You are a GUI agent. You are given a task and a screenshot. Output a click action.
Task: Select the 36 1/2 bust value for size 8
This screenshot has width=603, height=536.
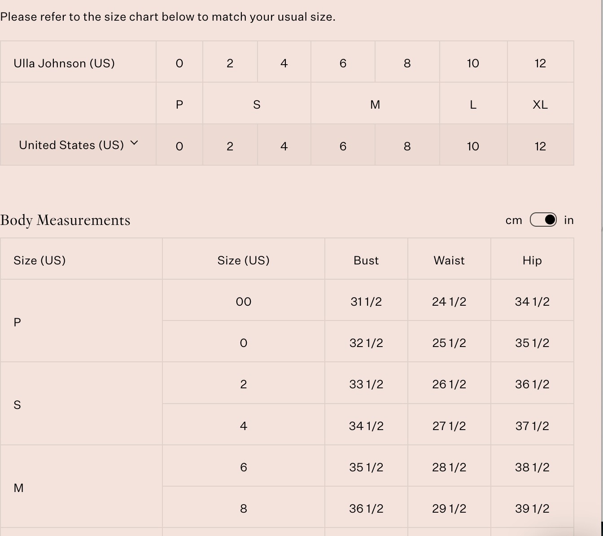pos(366,509)
